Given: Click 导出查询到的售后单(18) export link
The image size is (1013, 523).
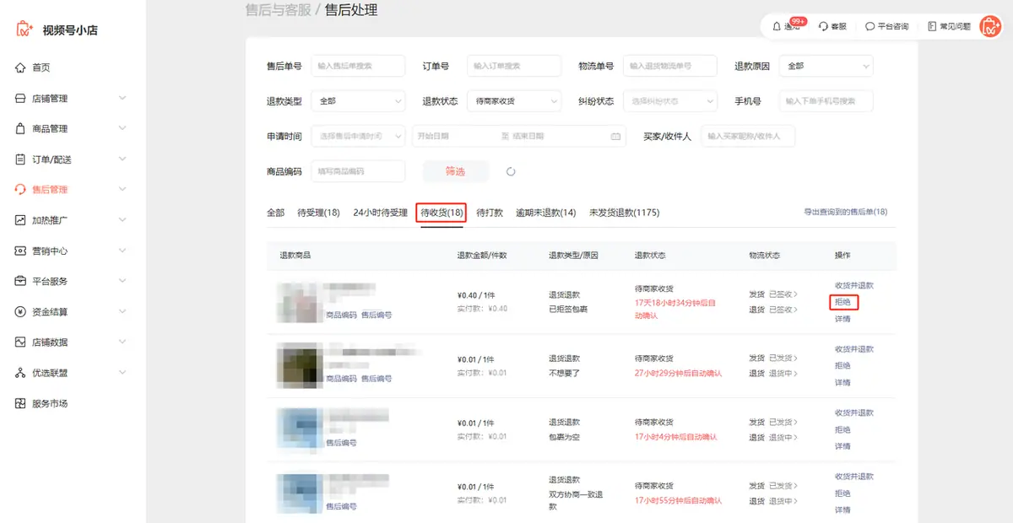Looking at the screenshot, I should pos(846,213).
